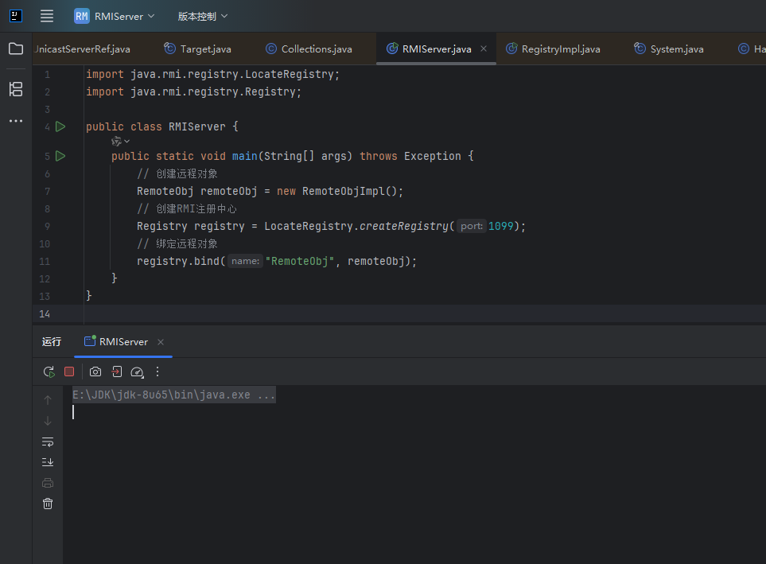Screen dimensions: 766x564
Task: Stop the running RMIServer process
Action: tap(69, 371)
